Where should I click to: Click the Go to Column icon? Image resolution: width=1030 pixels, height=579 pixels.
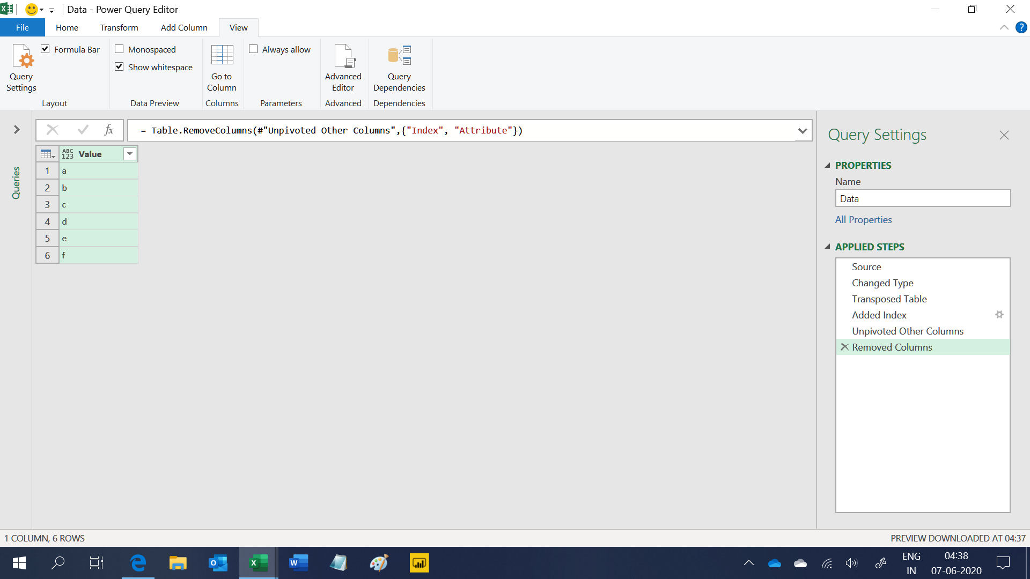tap(222, 56)
